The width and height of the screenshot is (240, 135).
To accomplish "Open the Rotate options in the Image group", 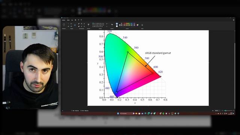I will 71,24.
